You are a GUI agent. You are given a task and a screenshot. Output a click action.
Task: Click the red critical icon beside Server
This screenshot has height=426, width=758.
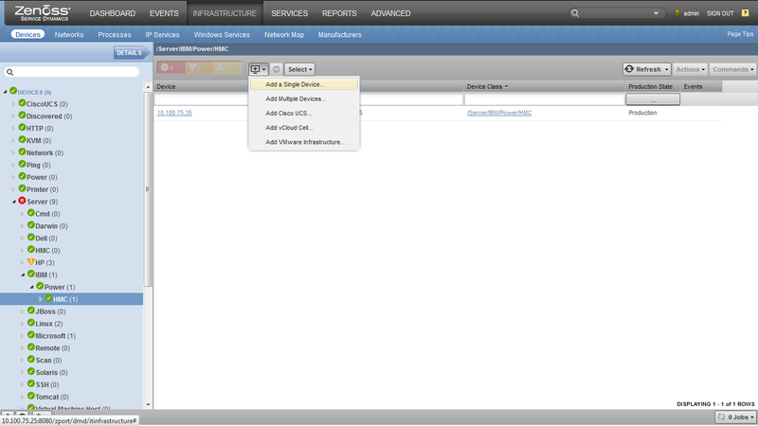coord(22,201)
